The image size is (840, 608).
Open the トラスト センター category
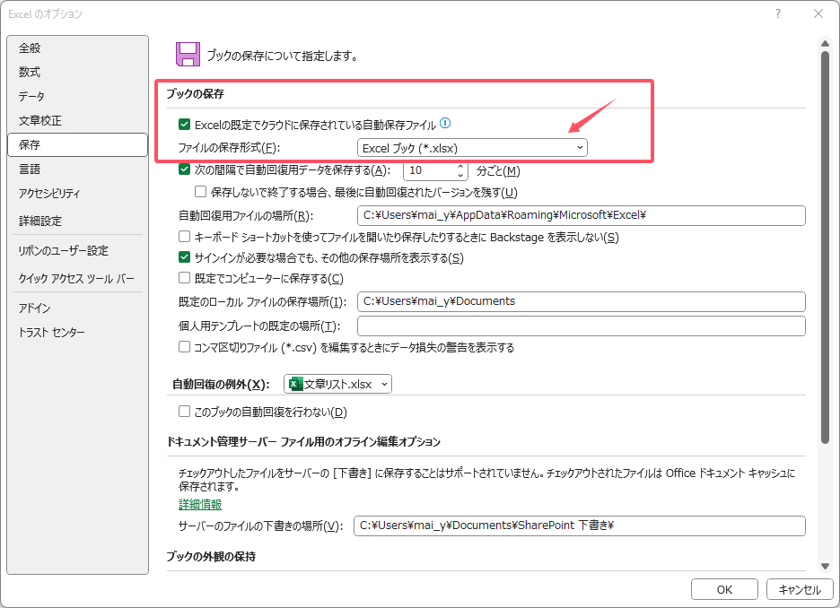pyautogui.click(x=52, y=332)
